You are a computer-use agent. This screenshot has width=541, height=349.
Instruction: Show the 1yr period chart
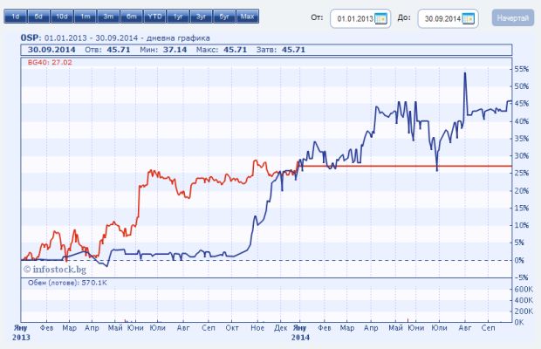(178, 17)
